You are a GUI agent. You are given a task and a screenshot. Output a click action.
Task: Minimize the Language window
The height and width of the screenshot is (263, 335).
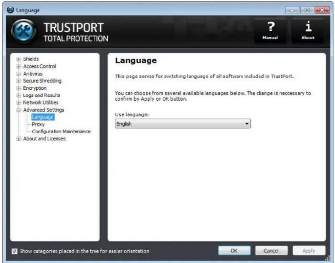pyautogui.click(x=292, y=10)
